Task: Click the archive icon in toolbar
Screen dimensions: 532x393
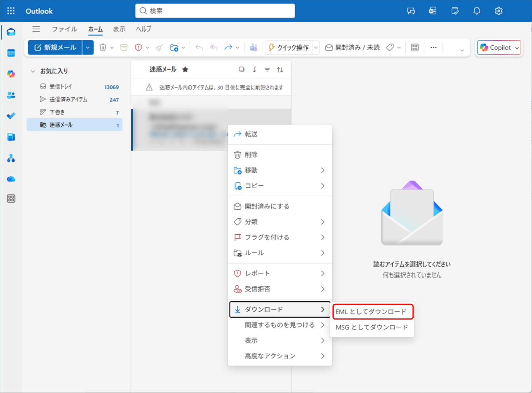Action: click(124, 48)
